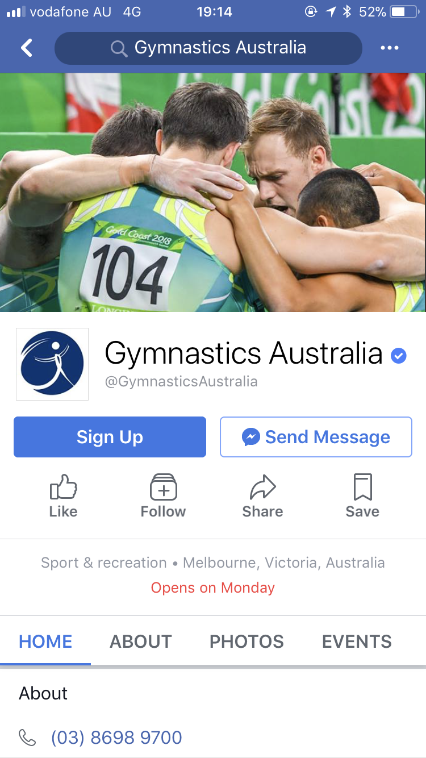The width and height of the screenshot is (426, 758).
Task: Tap the Send Message button
Action: [316, 437]
